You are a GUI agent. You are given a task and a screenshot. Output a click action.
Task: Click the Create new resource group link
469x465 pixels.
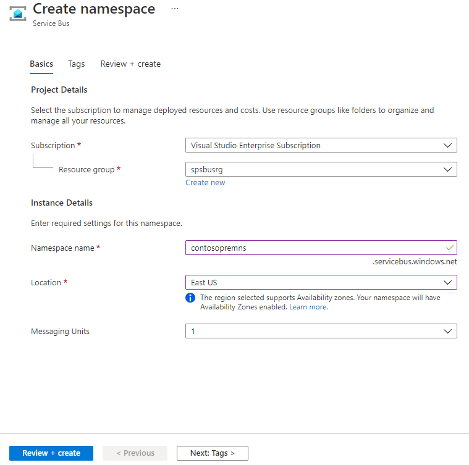coord(205,183)
